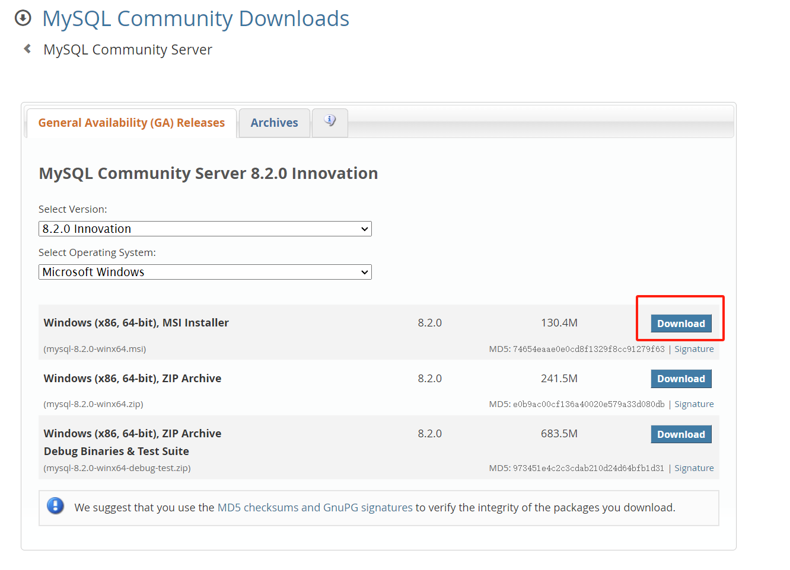Click the download circle icon beside page title
Viewport: 790px width, 570px height.
click(23, 18)
